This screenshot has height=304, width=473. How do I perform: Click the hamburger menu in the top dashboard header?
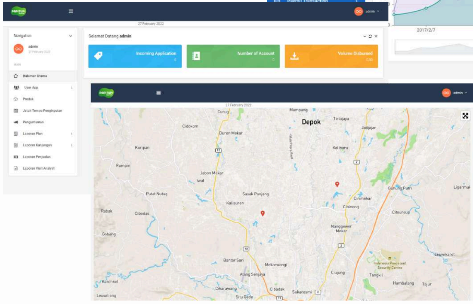point(71,12)
